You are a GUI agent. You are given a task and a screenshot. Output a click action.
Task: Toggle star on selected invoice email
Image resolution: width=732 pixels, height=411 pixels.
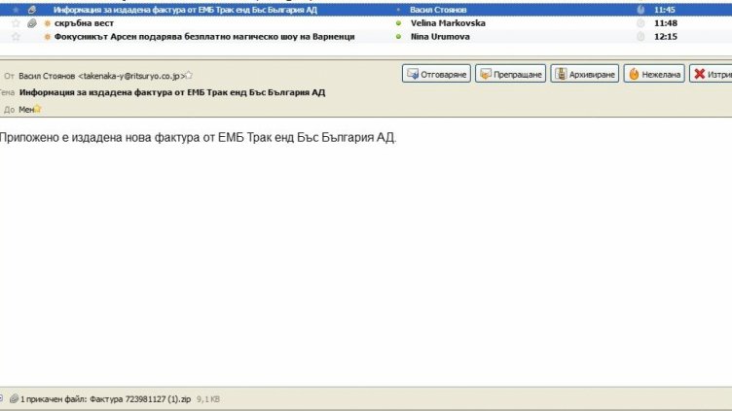coord(16,9)
